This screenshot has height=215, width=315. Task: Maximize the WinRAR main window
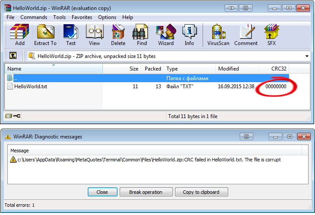coord(289,8)
